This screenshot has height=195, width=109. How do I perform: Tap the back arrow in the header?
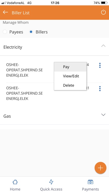(x=5, y=12)
